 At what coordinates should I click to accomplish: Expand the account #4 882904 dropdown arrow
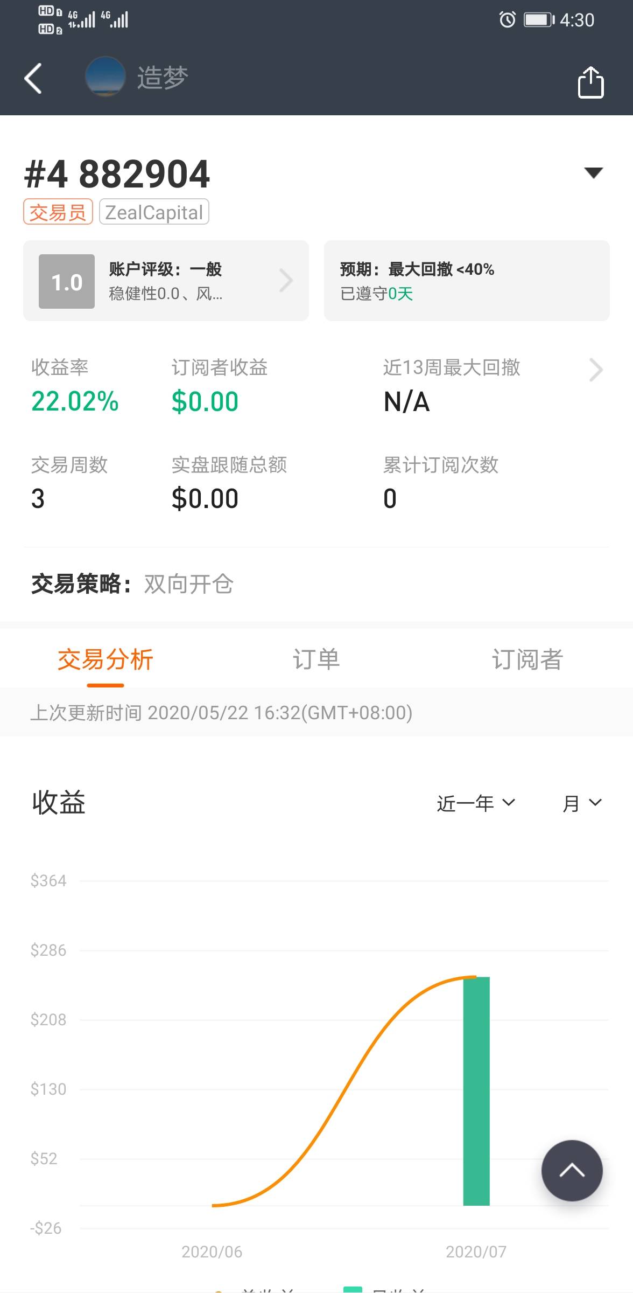593,173
